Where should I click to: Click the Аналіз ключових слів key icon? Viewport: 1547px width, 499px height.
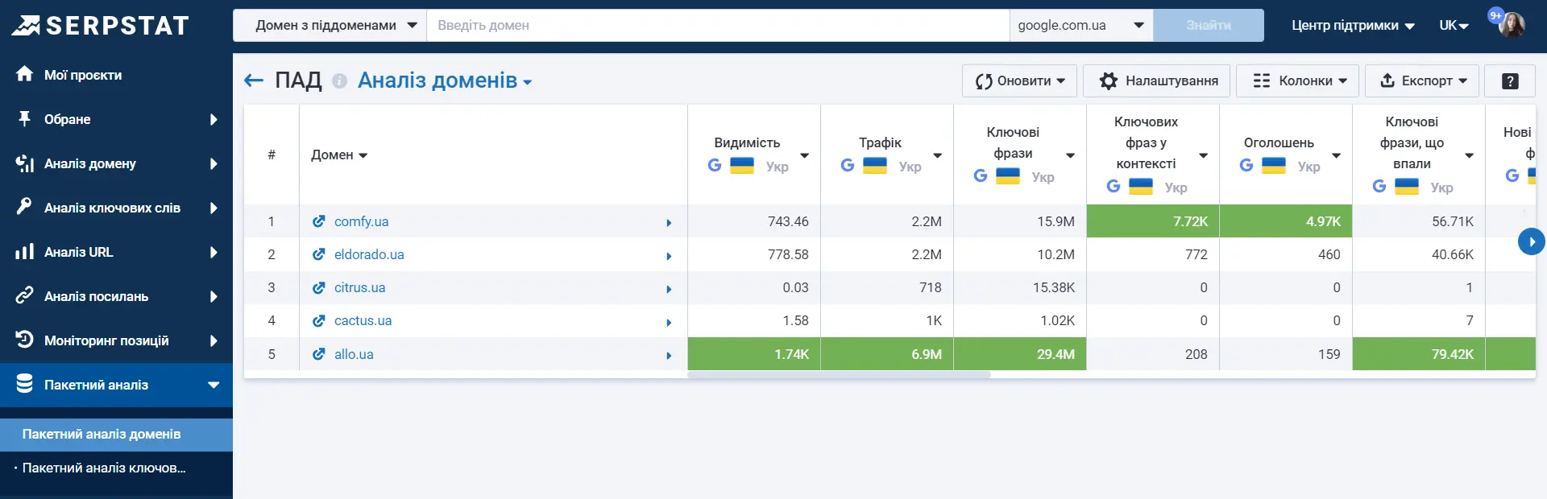(25, 207)
